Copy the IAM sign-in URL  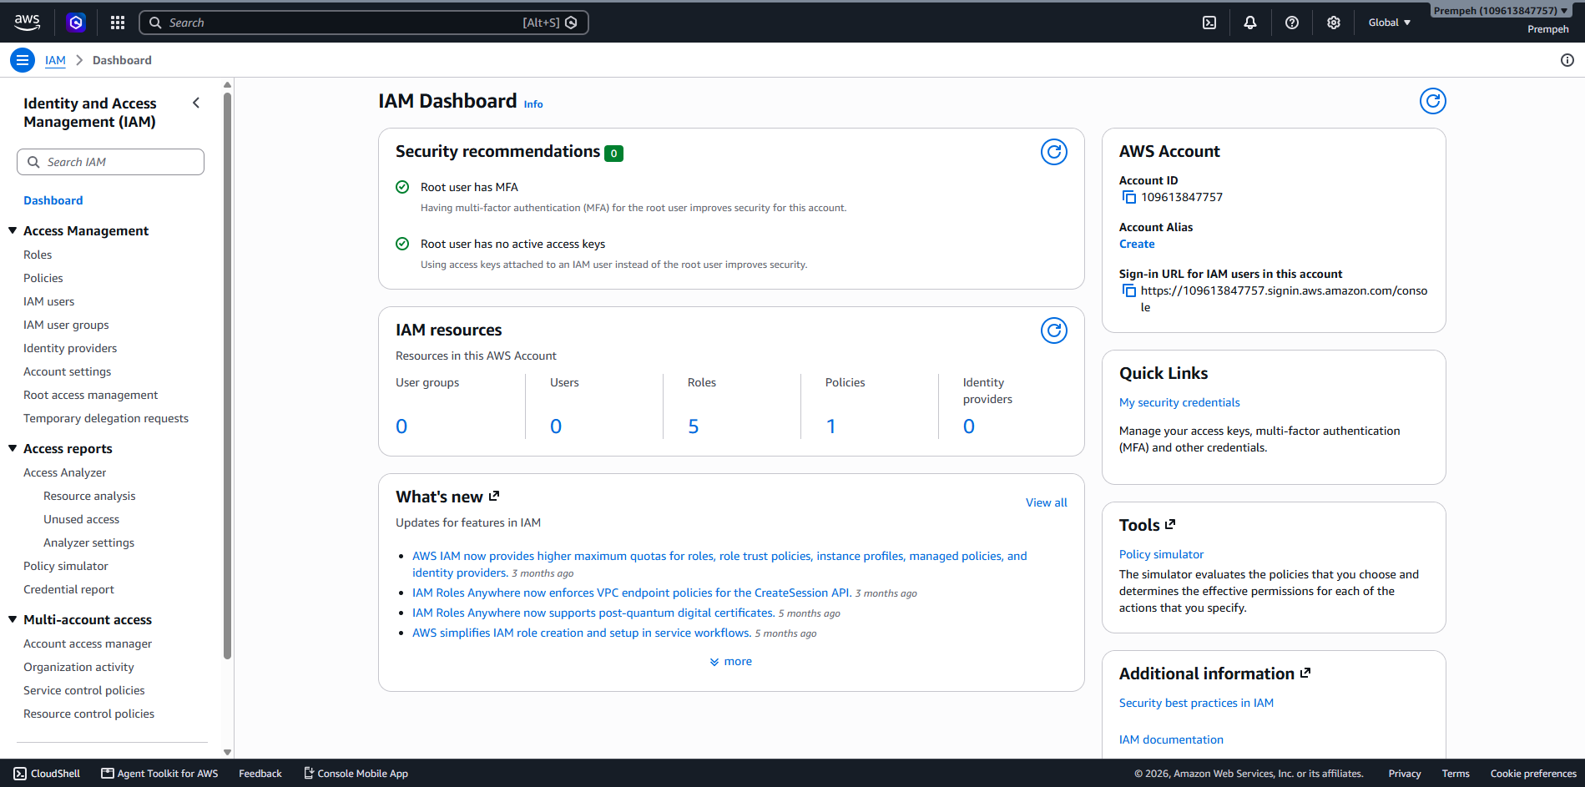tap(1128, 290)
